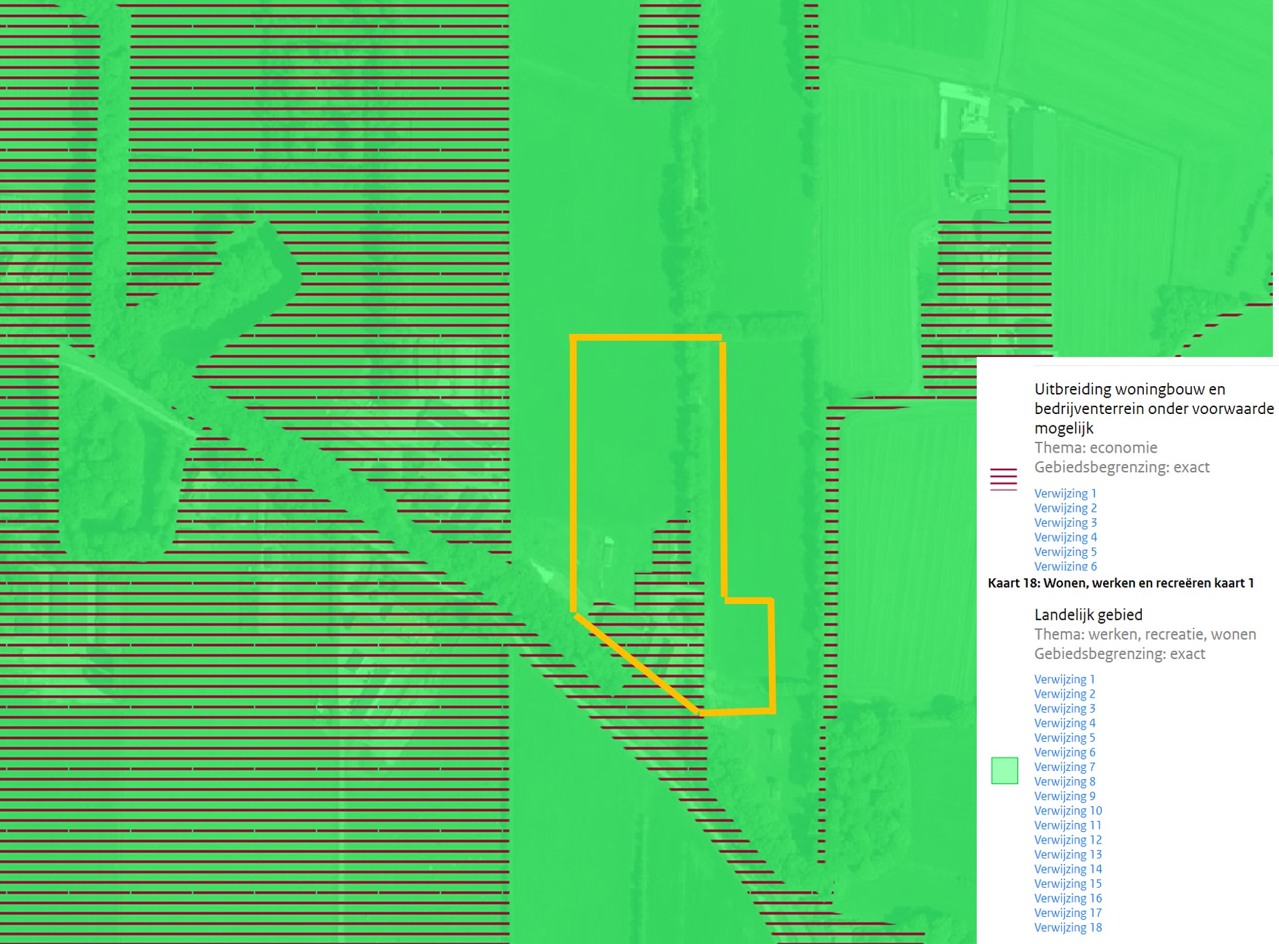Follow the Verwijzing 7 link
The width and height of the screenshot is (1279, 944).
pyautogui.click(x=1064, y=767)
